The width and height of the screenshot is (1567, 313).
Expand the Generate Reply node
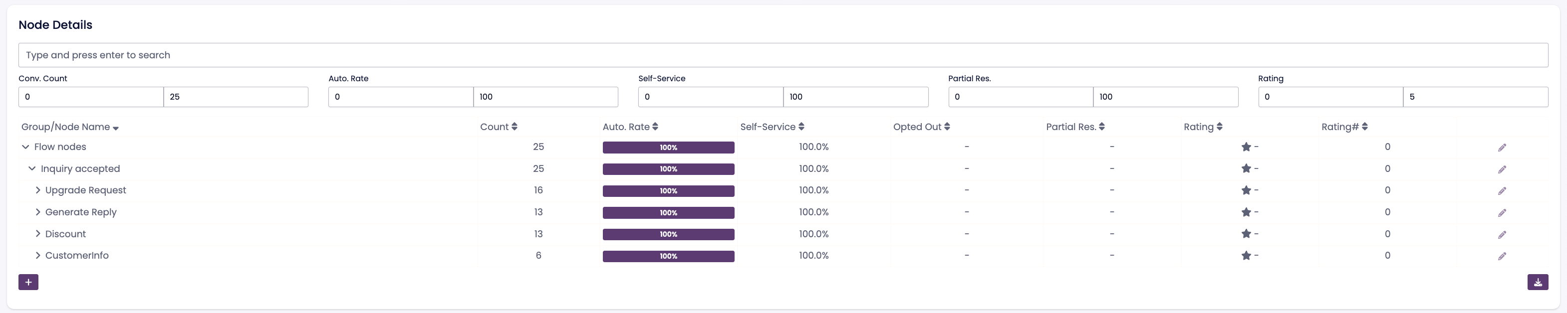click(38, 212)
